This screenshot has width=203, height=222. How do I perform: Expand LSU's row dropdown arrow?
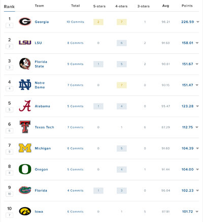197,43
